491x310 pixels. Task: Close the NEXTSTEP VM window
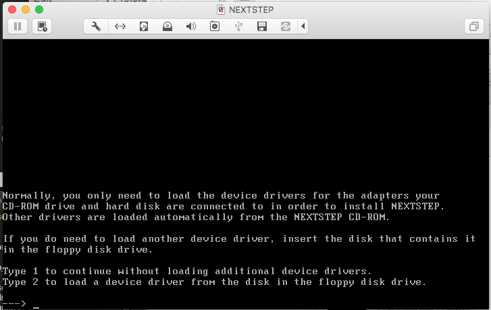coord(12,9)
